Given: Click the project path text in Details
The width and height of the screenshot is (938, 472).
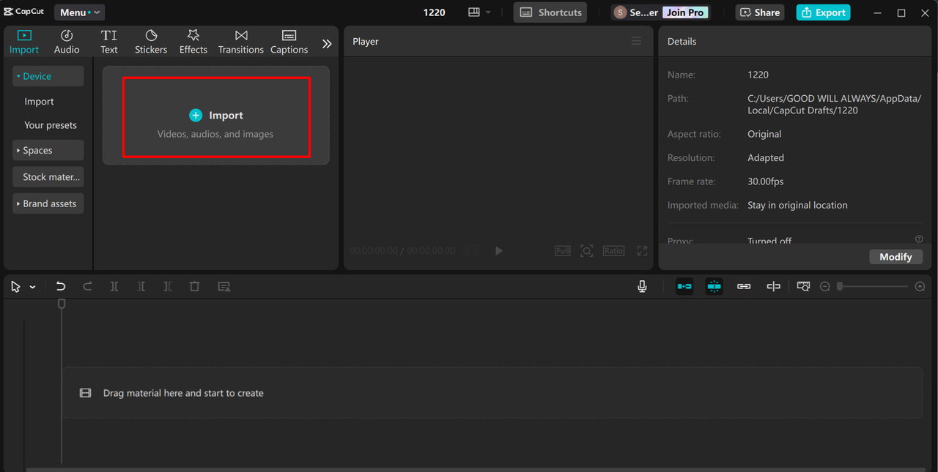Looking at the screenshot, I should coord(834,105).
